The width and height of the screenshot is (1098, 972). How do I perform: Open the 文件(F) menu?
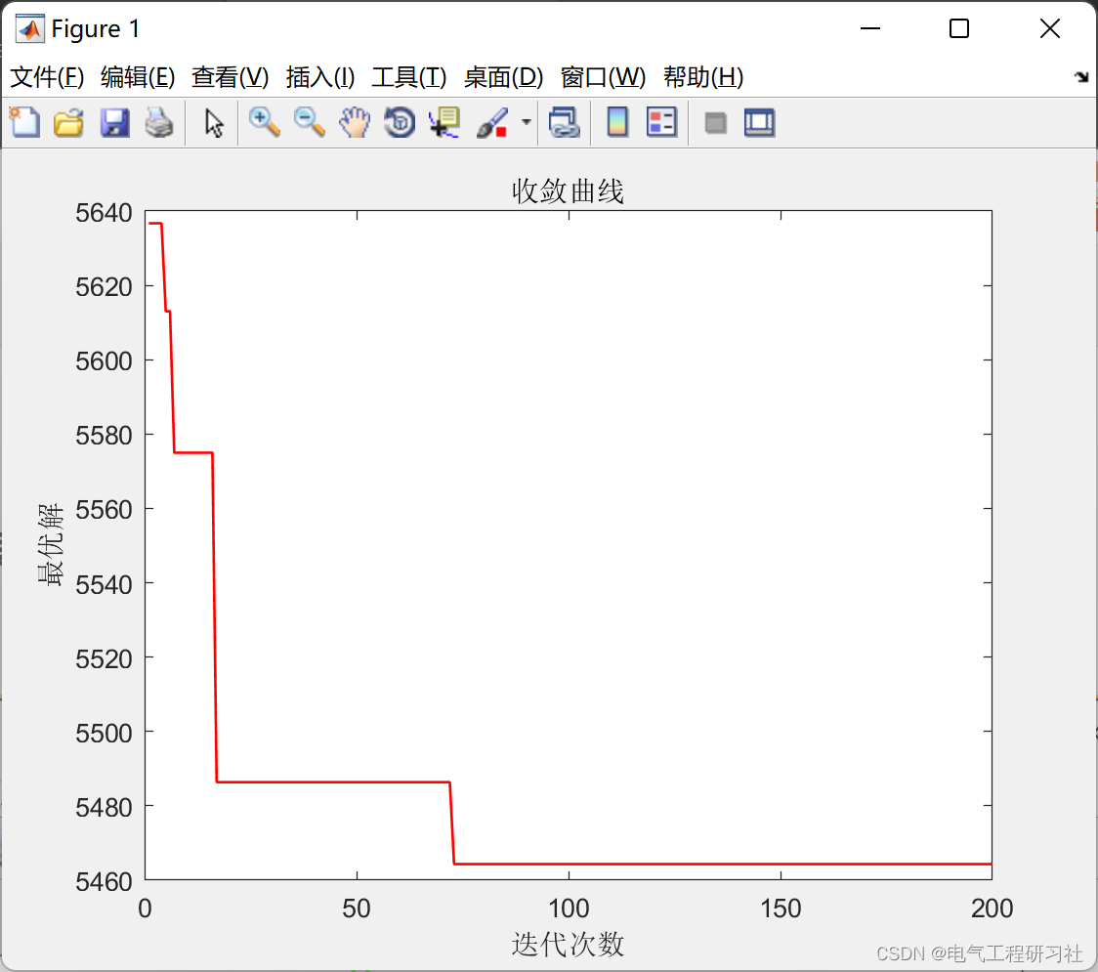[47, 77]
